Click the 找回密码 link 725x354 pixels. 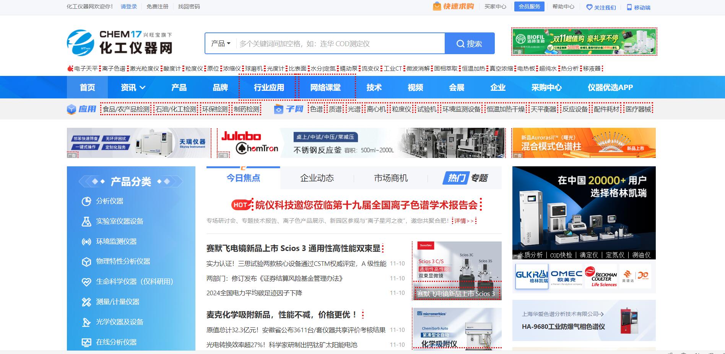(x=189, y=6)
